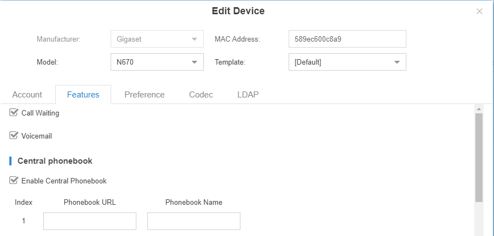Click the Phonebook URL column header
Image resolution: width=494 pixels, height=236 pixels.
[90, 202]
